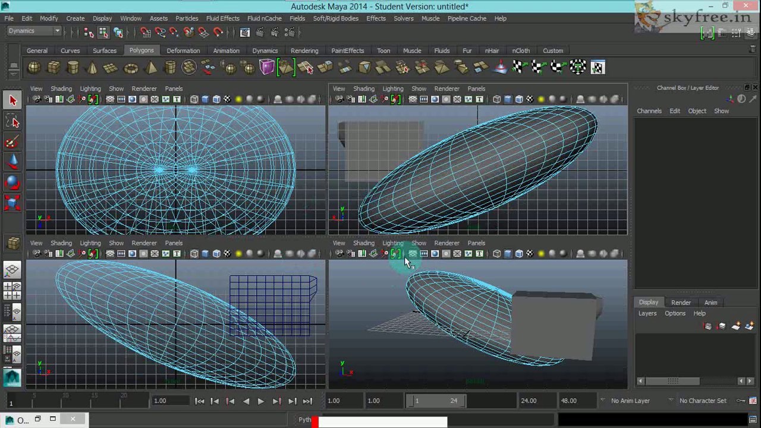The height and width of the screenshot is (428, 761).
Task: Select the Paint Selection tool
Action: click(13, 142)
